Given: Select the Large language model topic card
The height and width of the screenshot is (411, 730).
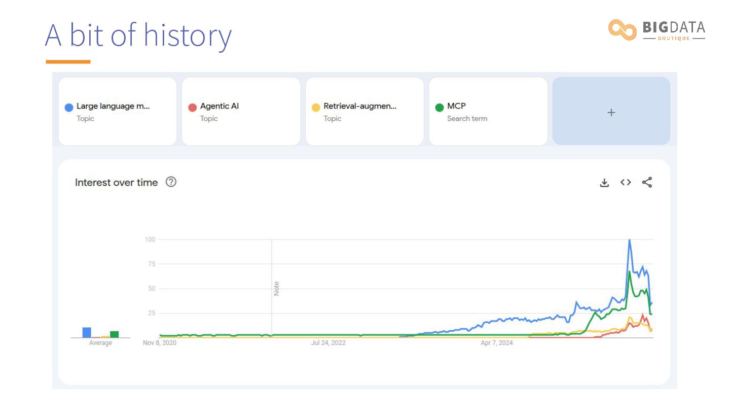Looking at the screenshot, I should point(118,112).
